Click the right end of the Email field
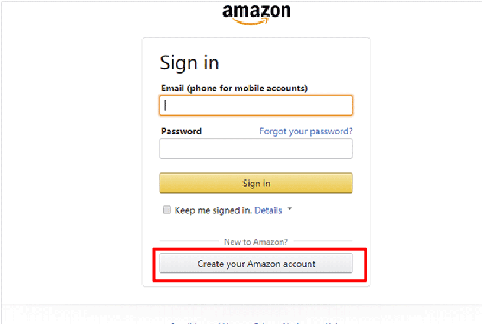The image size is (482, 324). coord(343,105)
